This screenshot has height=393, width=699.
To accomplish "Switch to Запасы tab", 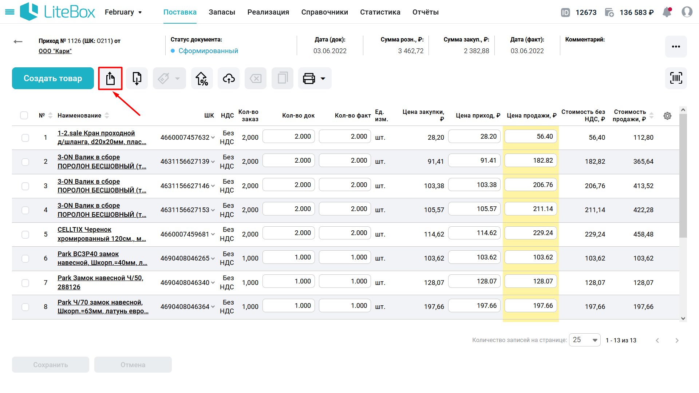I will [222, 12].
